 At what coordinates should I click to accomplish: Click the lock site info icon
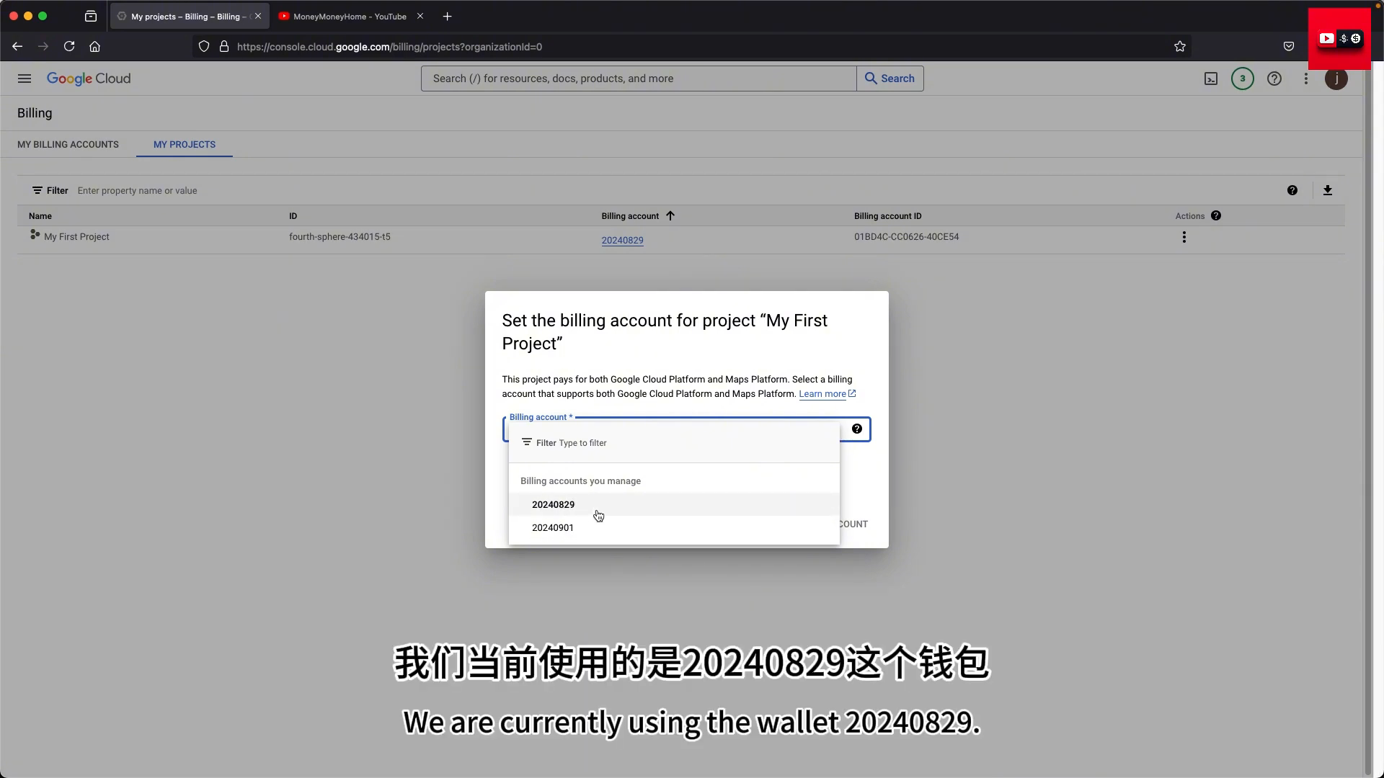pos(224,46)
